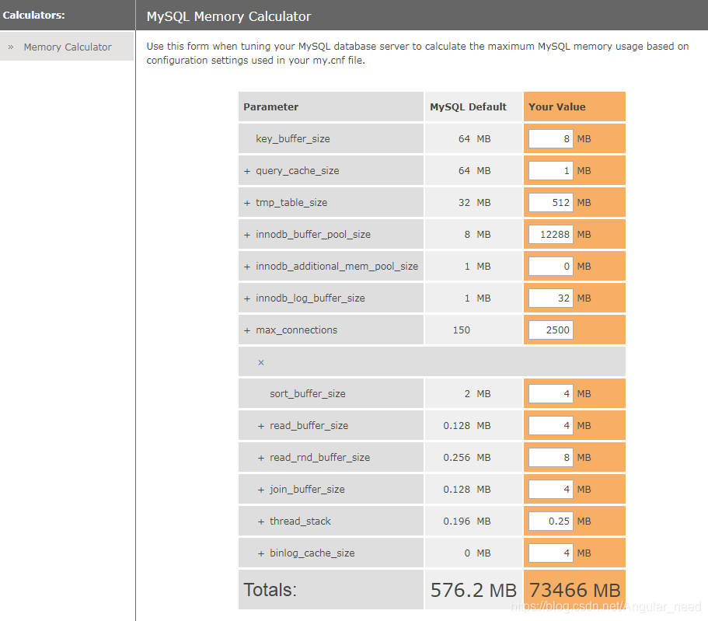This screenshot has height=621, width=708.
Task: Click the 0 MB default for binlog_cache_size
Action: click(477, 553)
